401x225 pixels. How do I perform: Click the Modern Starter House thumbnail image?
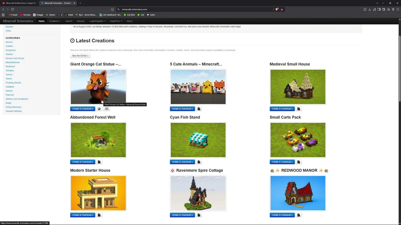(x=98, y=193)
